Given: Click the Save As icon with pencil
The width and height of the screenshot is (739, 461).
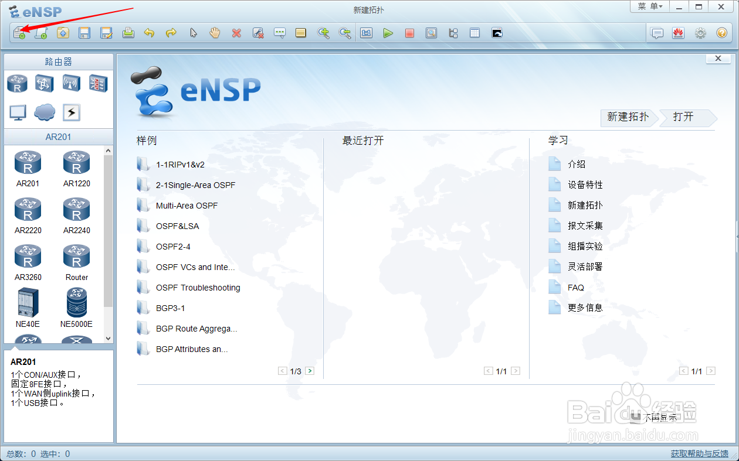Looking at the screenshot, I should 106,33.
